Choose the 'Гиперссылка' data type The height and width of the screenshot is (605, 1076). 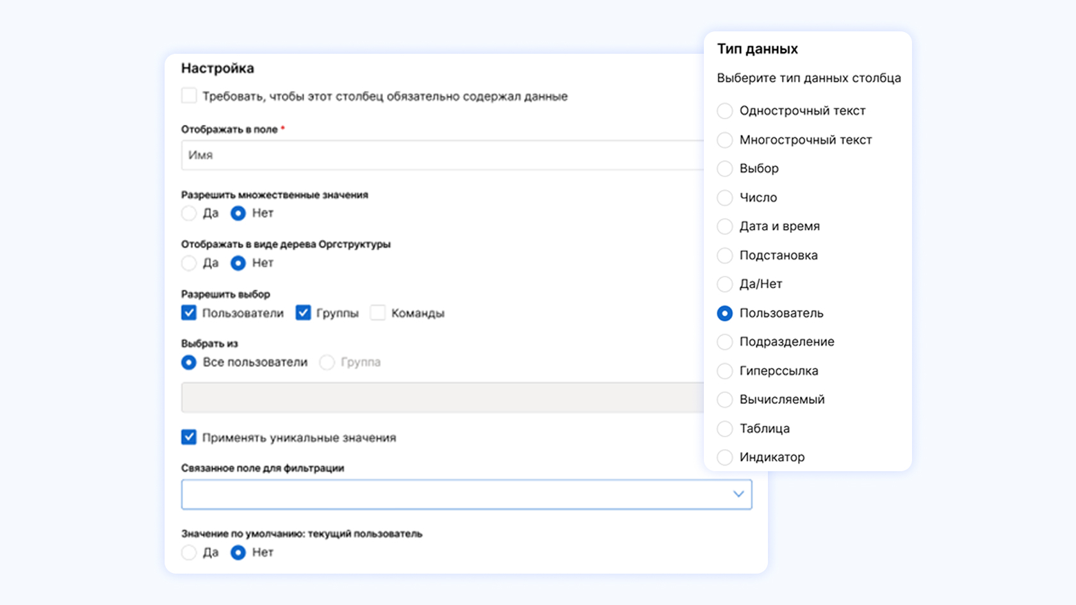point(725,371)
